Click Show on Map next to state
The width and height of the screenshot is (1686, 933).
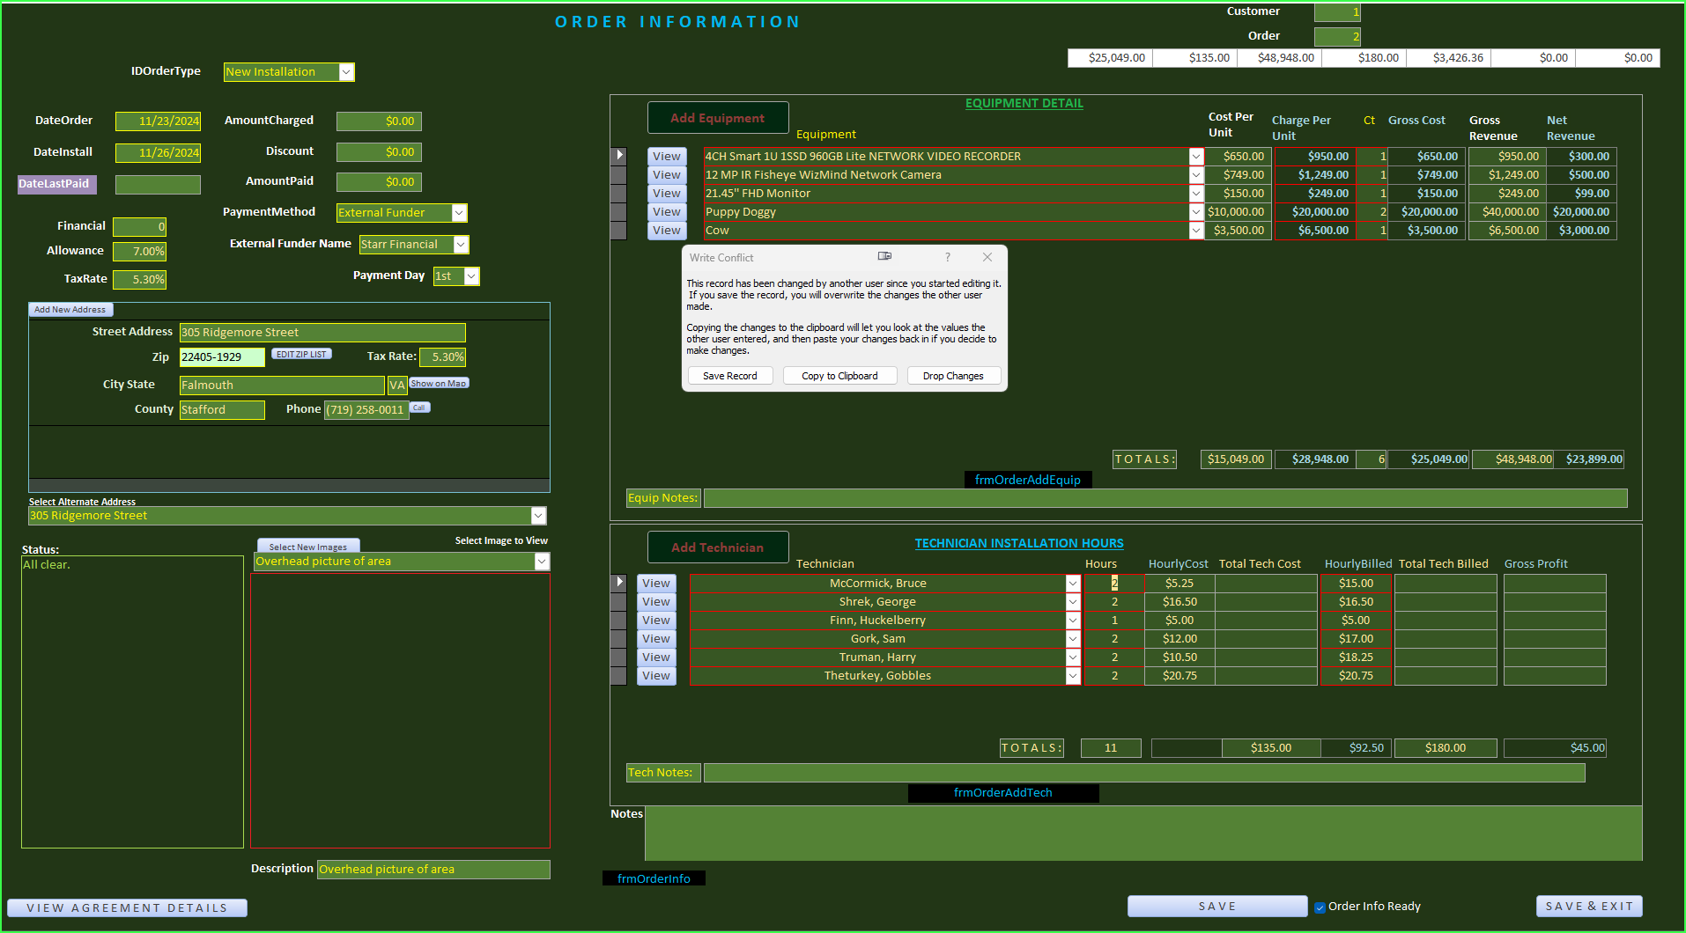[439, 384]
